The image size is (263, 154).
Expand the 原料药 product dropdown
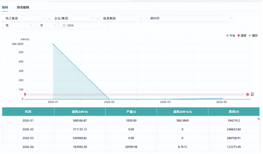[191, 18]
